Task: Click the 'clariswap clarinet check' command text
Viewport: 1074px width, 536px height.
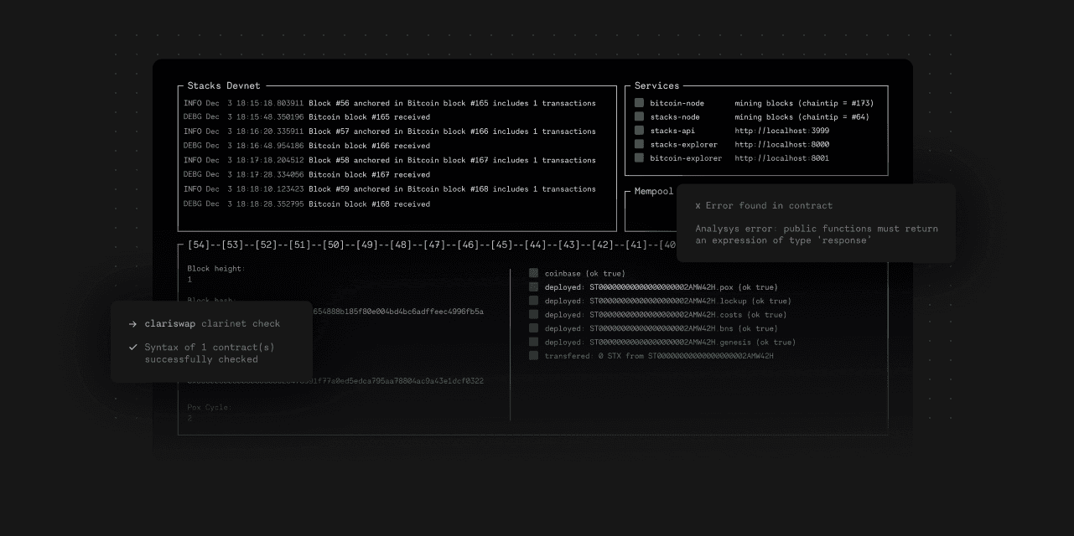Action: coord(212,324)
